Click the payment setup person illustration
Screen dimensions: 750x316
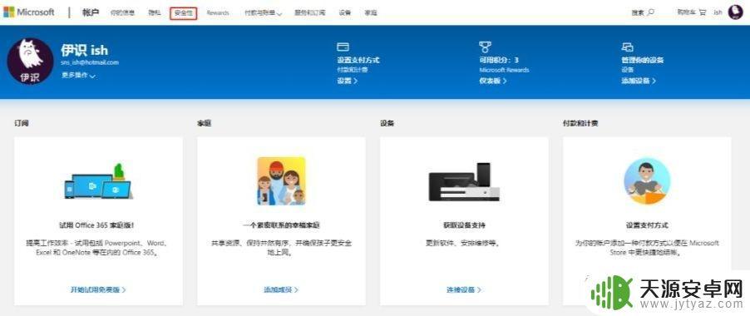coord(647,181)
